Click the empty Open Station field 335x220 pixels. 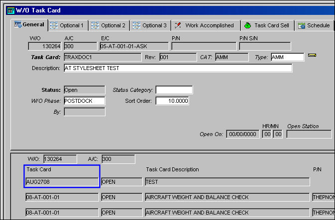[x=309, y=134]
